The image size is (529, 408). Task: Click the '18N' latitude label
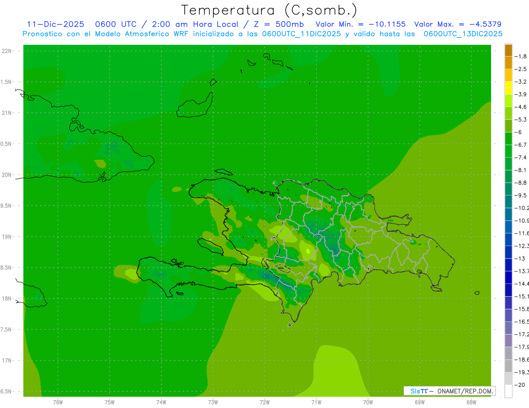pyautogui.click(x=7, y=299)
